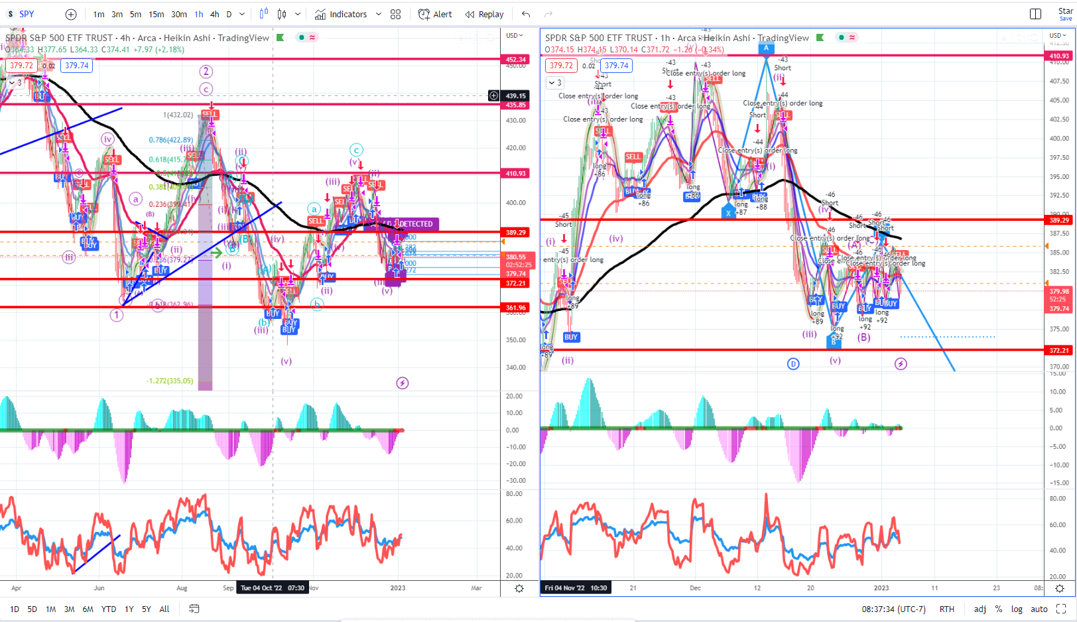Start bar Replay mode
This screenshot has width=1077, height=622.
pos(484,14)
